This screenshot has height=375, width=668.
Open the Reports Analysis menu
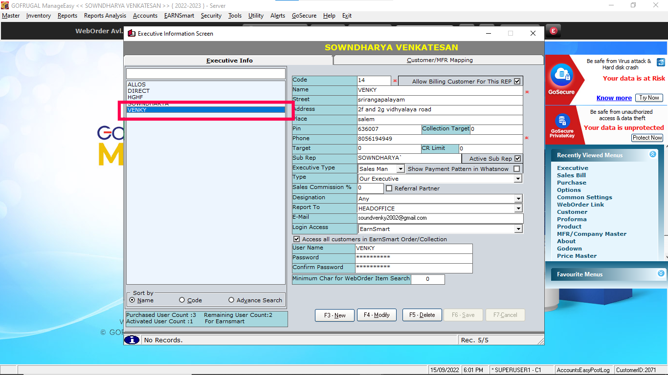coord(105,16)
